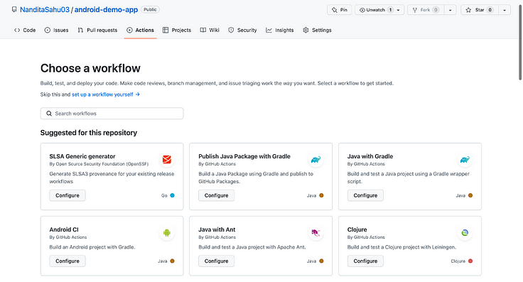The image size is (523, 282).
Task: Click the Gradle elephant icon on Publish Java Package card
Action: pyautogui.click(x=316, y=160)
